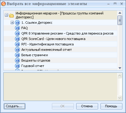Click info icon beside Годовой отчет
This screenshot has height=113, width=126.
17,66
